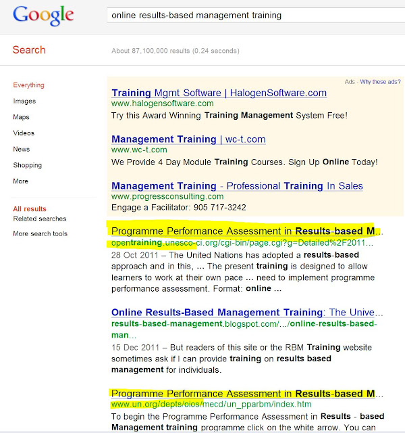Open Training Mgmt Software HalogenSoftware ad

point(219,93)
